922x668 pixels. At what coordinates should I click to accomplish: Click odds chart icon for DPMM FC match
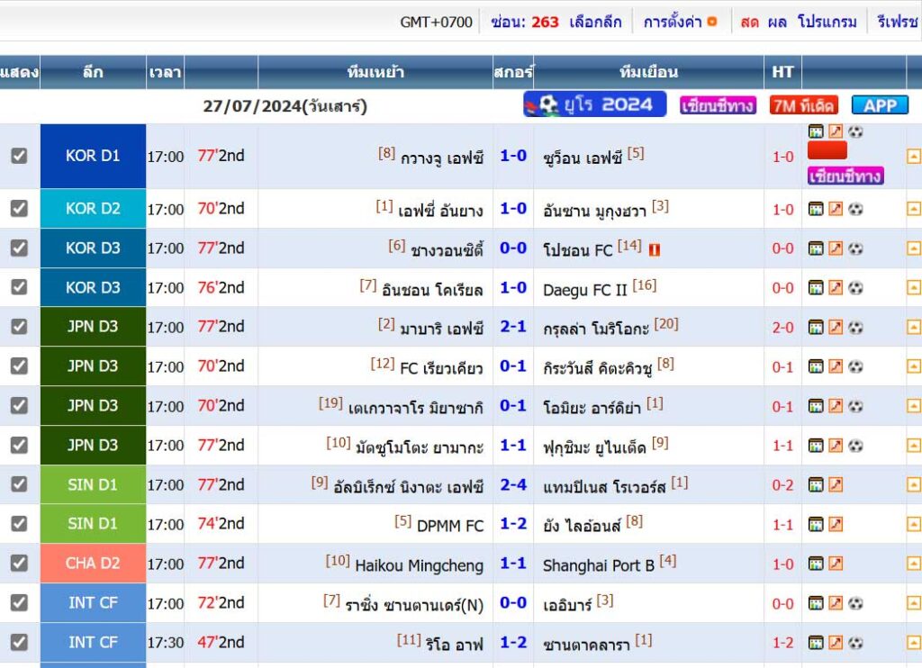(836, 524)
